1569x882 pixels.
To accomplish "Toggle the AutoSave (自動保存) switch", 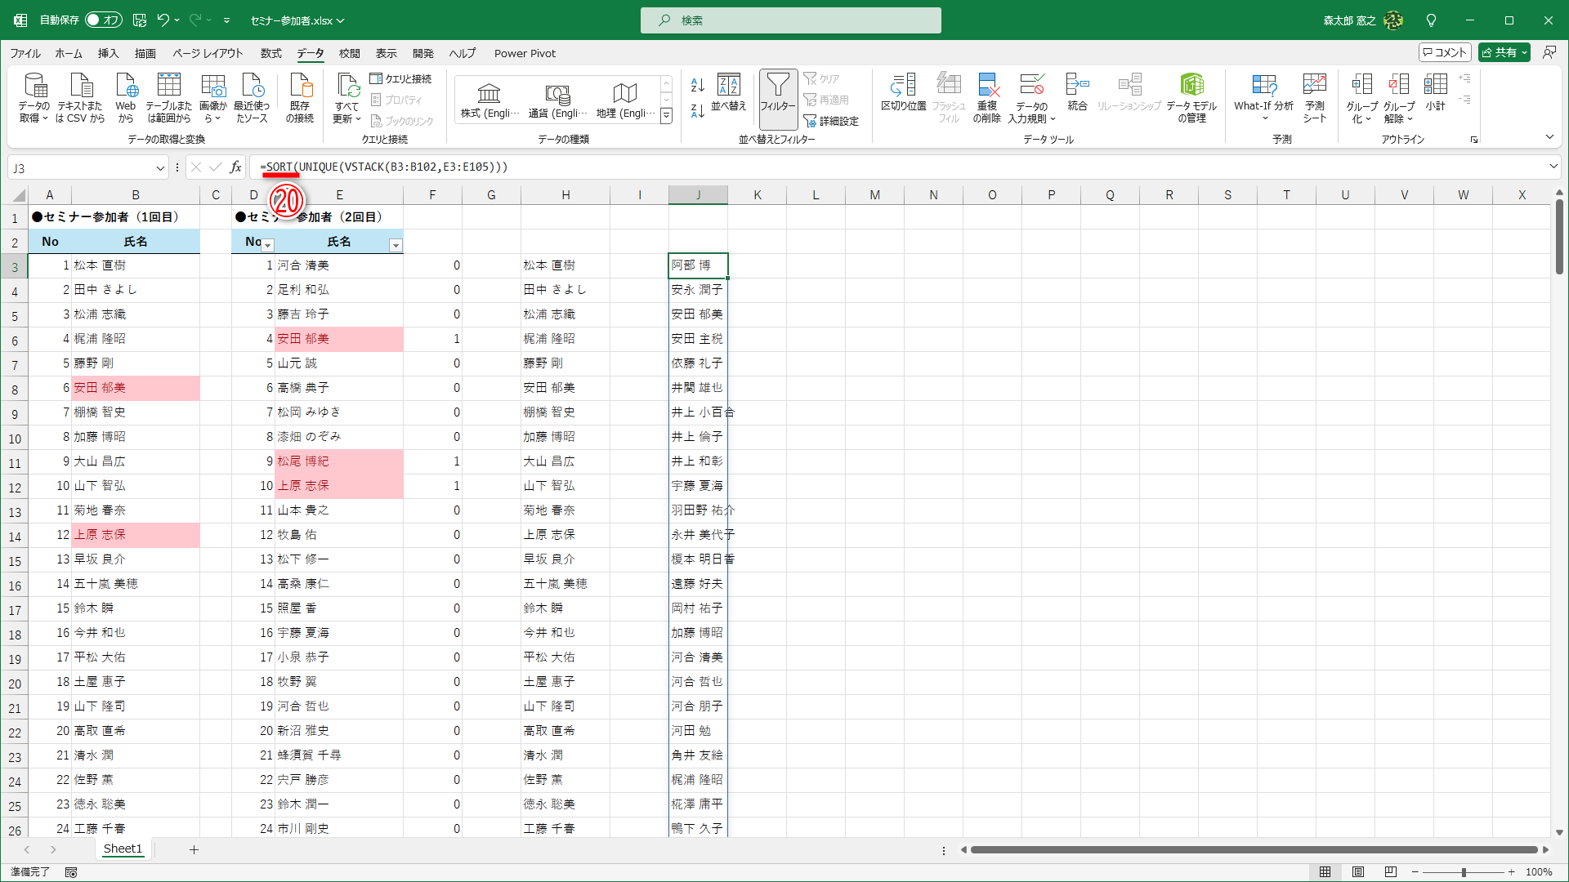I will click(x=104, y=20).
